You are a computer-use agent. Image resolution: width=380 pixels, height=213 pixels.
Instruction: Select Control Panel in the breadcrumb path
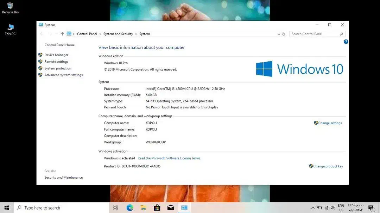point(87,34)
